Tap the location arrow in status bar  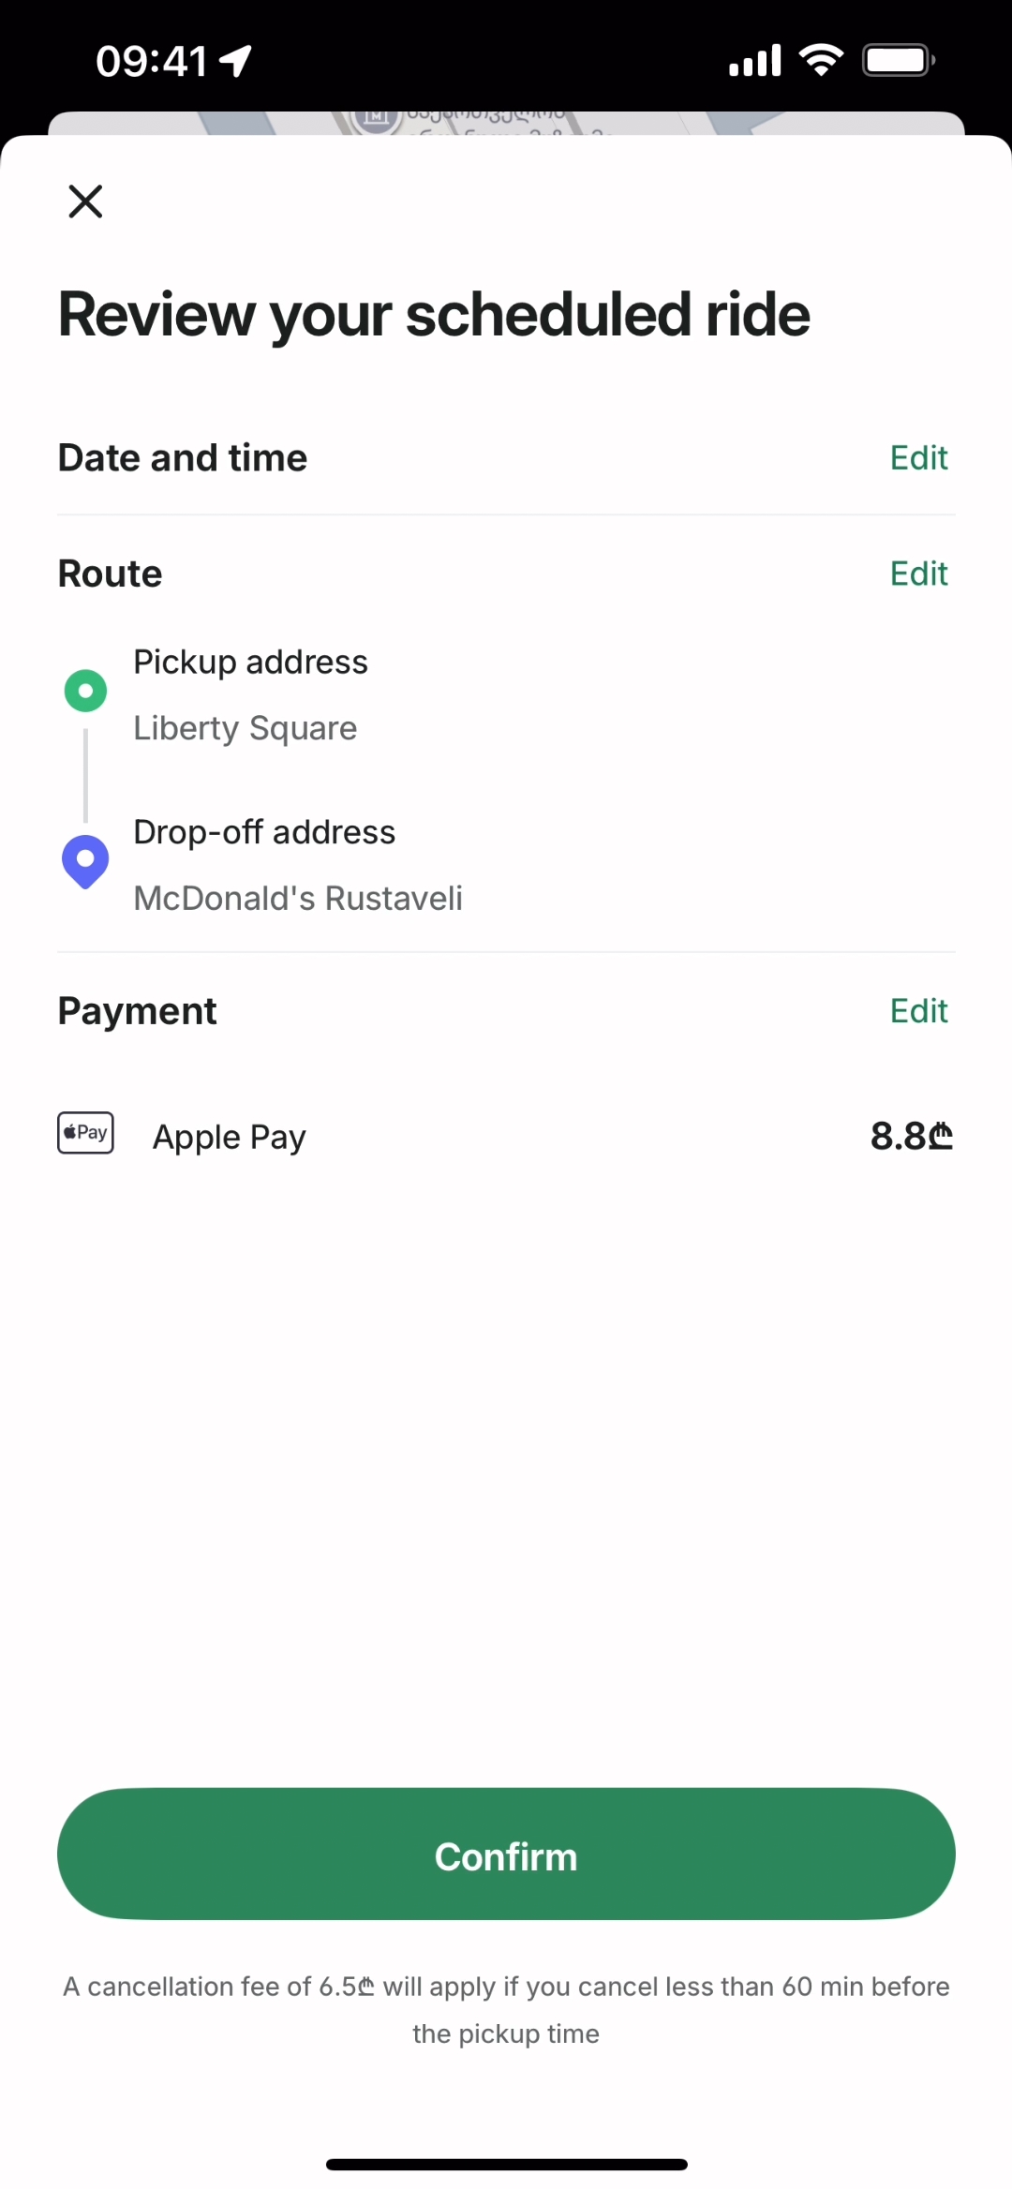point(236,61)
